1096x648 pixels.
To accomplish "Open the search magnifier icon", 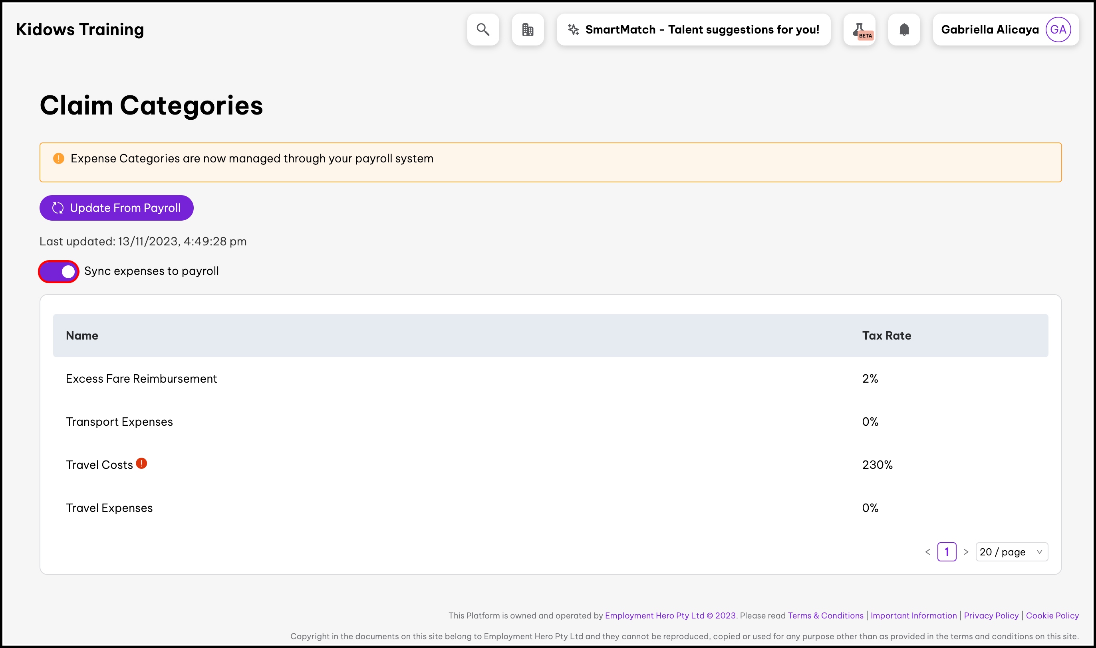I will point(483,30).
